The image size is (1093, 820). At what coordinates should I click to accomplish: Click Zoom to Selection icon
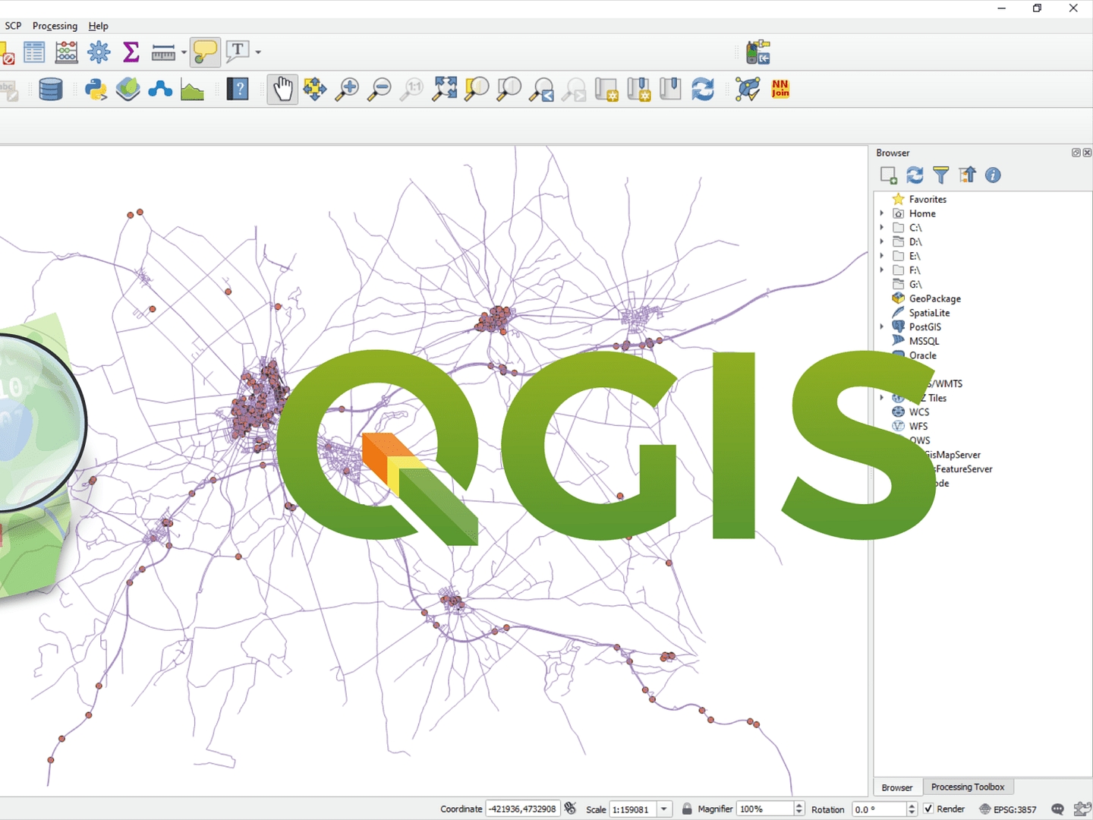coord(477,90)
